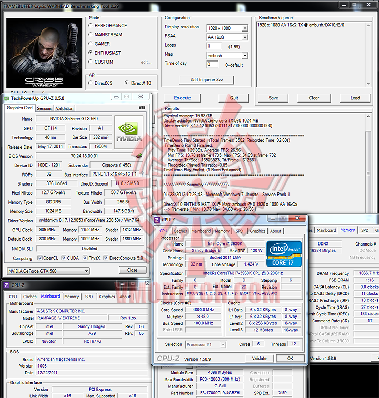This screenshot has height=398, width=379.
Task: Toggle the CUDA checkbox in GPU-Z
Action: 64,258
